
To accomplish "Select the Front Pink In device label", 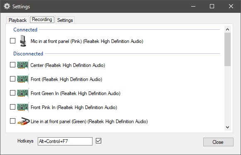I will [x=74, y=107].
